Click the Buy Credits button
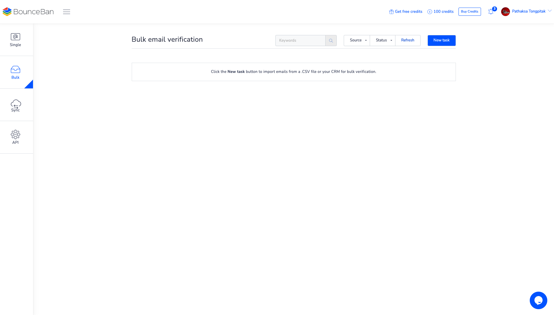 469,11
